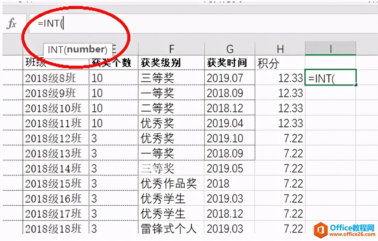
Task: Select 一等奖 in the 2018级9班 row
Action: [x=171, y=93]
